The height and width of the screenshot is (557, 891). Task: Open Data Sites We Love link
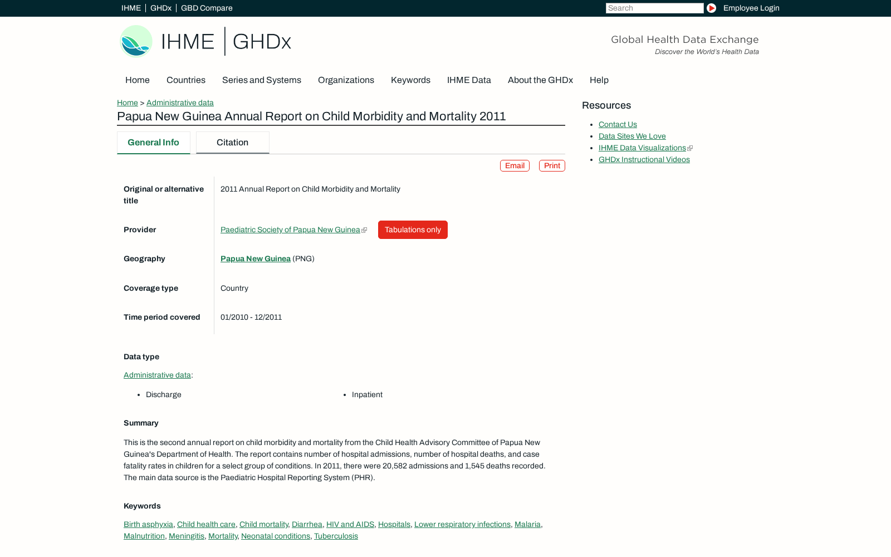632,136
